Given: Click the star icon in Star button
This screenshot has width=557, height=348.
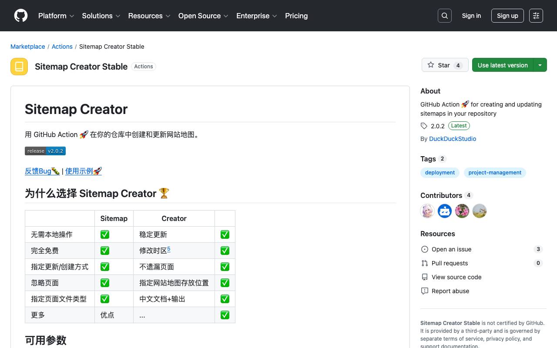Looking at the screenshot, I should tap(431, 65).
